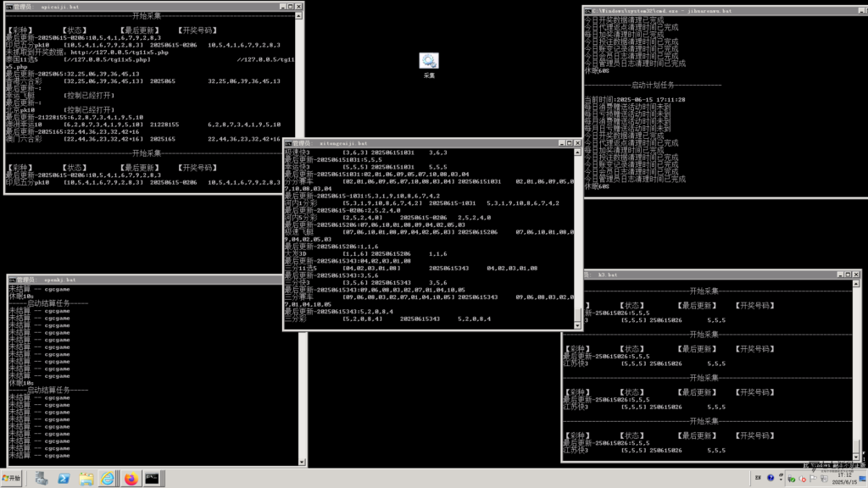Open the Windows Explorer folder icon
Image resolution: width=868 pixels, height=488 pixels.
click(86, 479)
